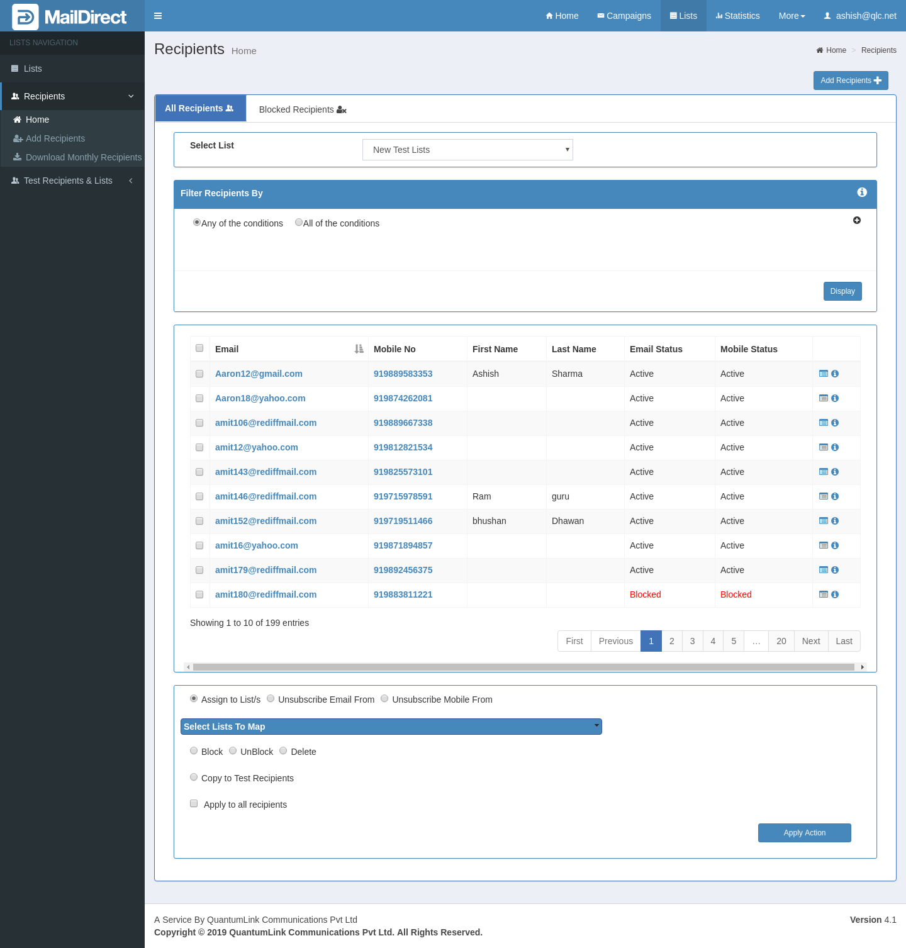Viewport: 906px width, 948px height.
Task: Enable 'Apply to all recipients' checkbox
Action: coord(194,804)
